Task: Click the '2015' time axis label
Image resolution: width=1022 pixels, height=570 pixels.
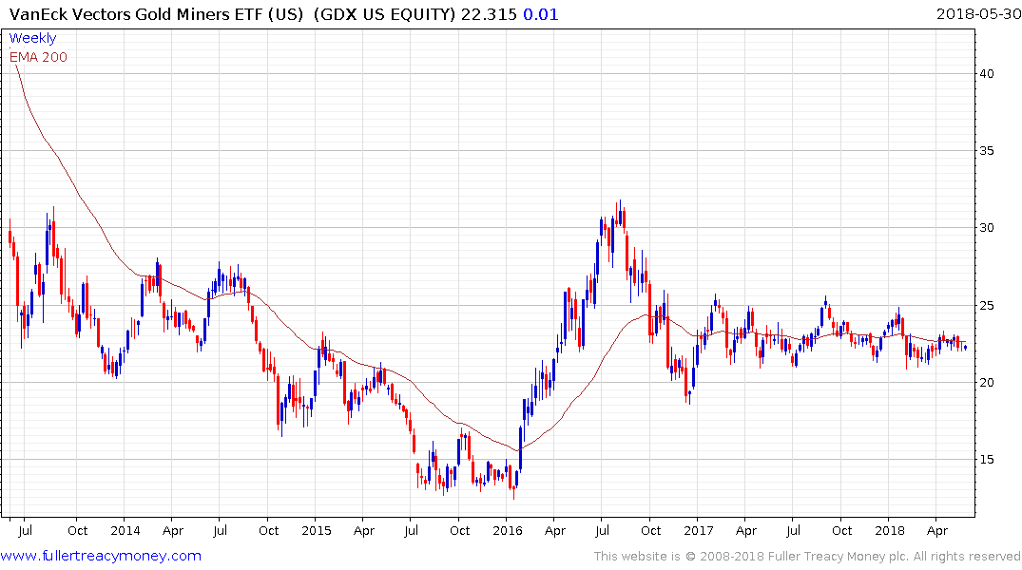Action: (x=317, y=530)
